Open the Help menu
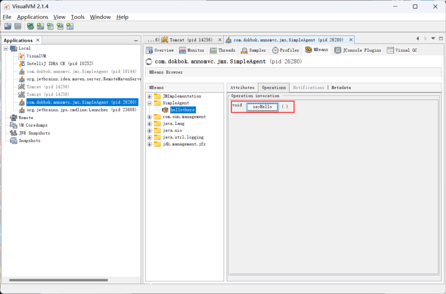The width and height of the screenshot is (446, 294). pos(122,17)
